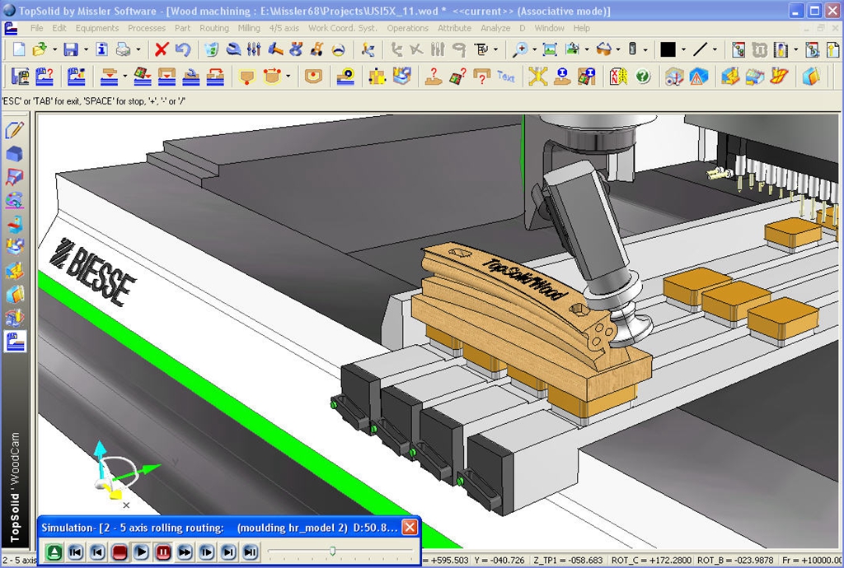This screenshot has width=844, height=568.
Task: Open the dropdown arrow next to the open folder icon
Action: 54,50
